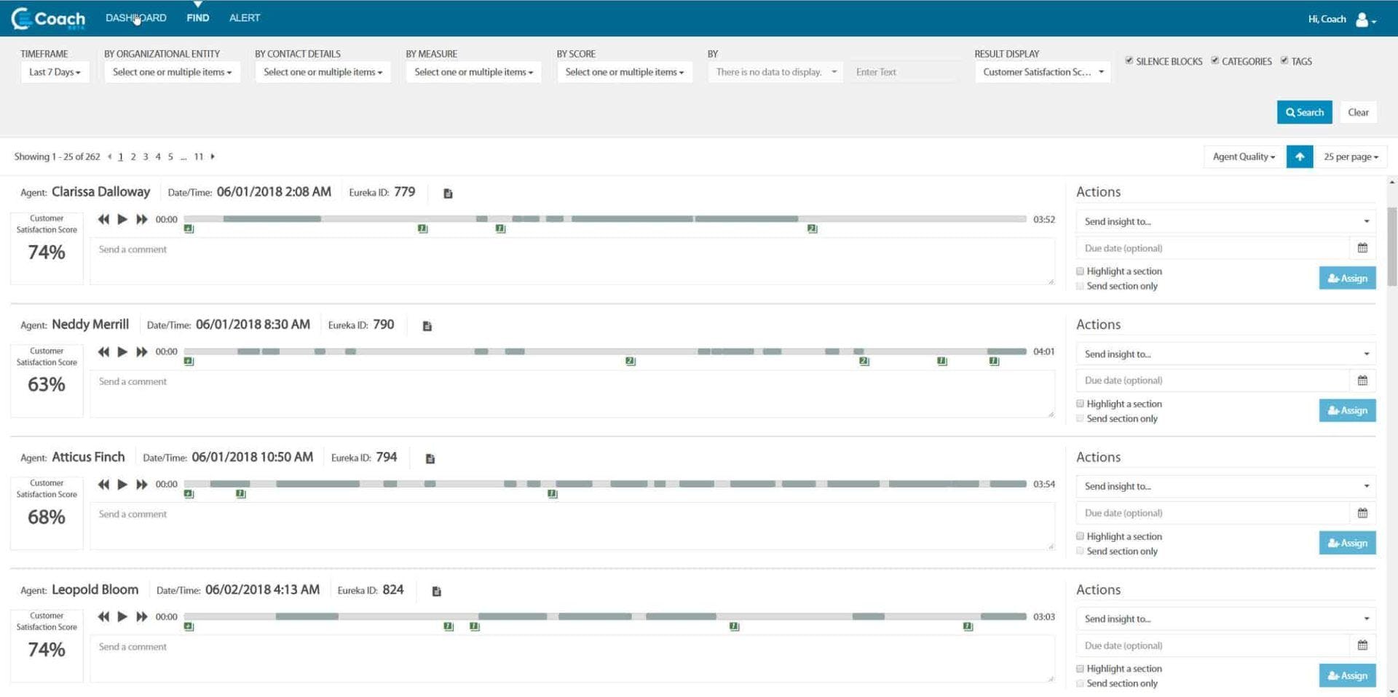Open the 25 per page dropdown
Image resolution: width=1398 pixels, height=697 pixels.
coord(1350,156)
